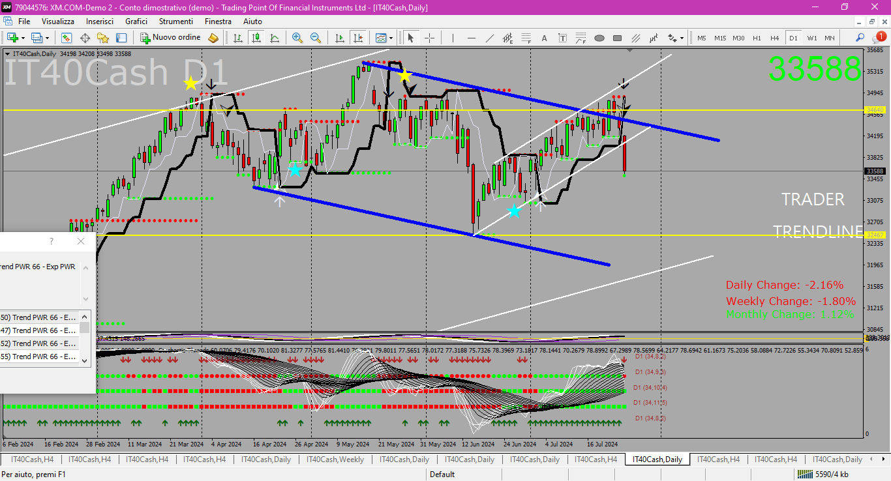Open the indicators list icon
The height and width of the screenshot is (481, 891).
coord(380,38)
